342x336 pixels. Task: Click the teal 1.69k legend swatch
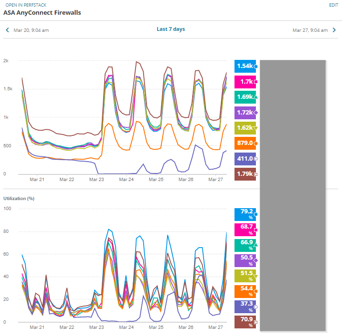pos(245,97)
